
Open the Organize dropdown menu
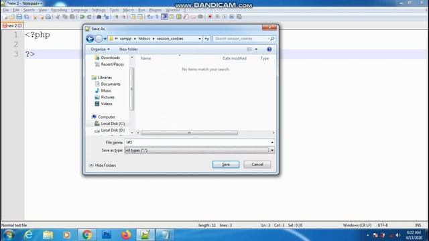[x=100, y=49]
